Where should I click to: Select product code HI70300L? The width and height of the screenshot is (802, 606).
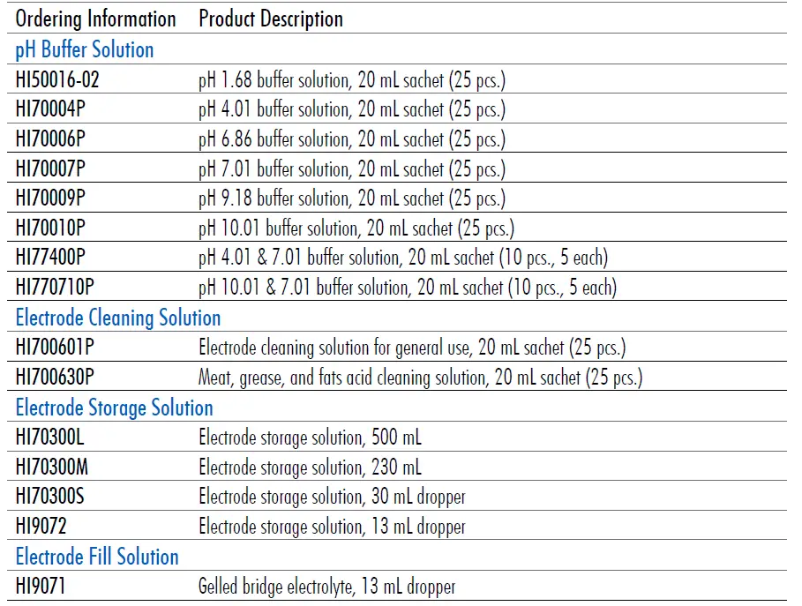50,438
